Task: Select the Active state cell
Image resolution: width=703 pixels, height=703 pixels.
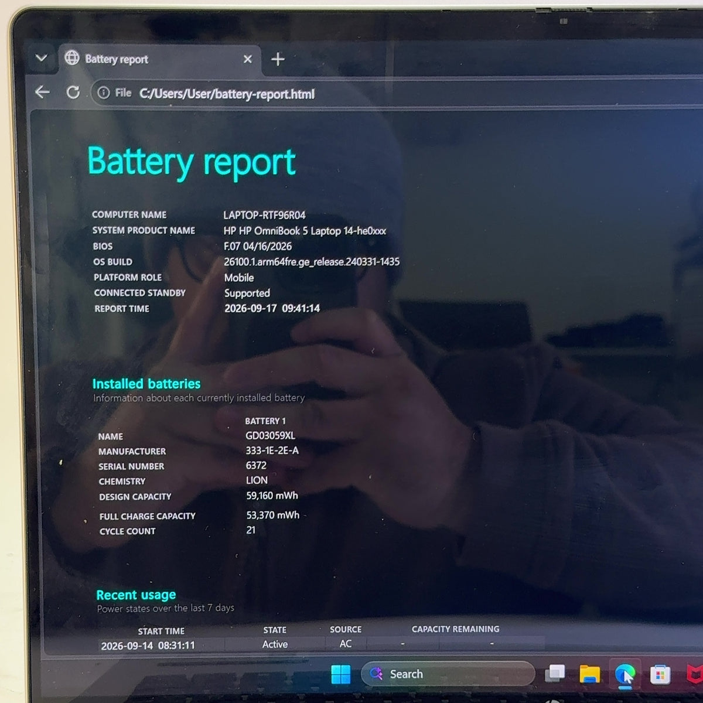Action: click(275, 644)
